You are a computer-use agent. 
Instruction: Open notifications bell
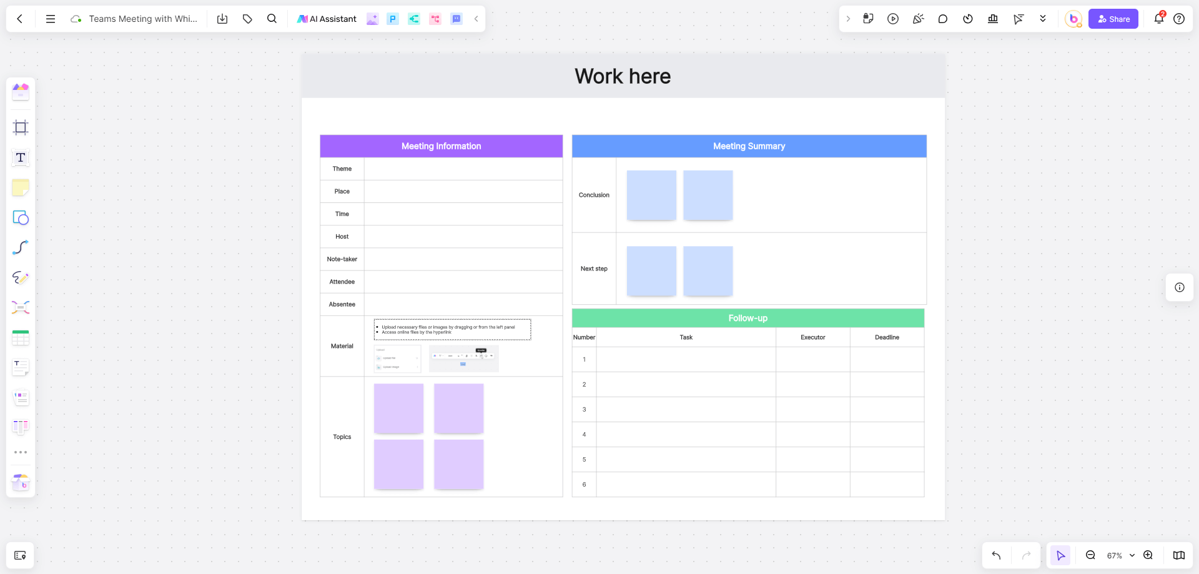tap(1159, 18)
